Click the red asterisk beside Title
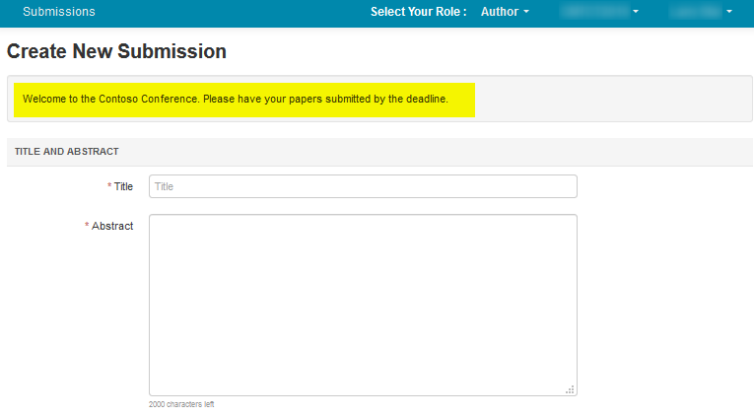Viewport: 754px width, 416px height. (x=108, y=186)
